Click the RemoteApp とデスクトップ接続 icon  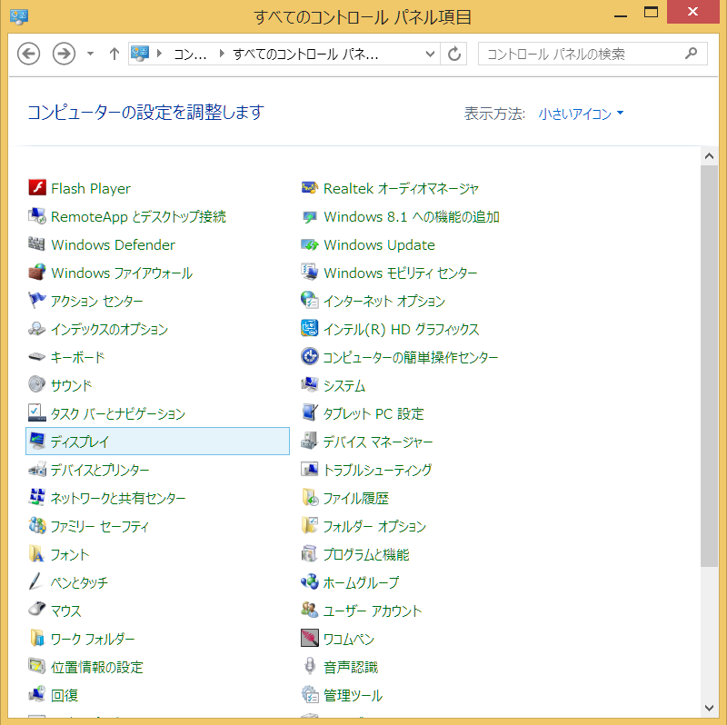click(x=37, y=216)
